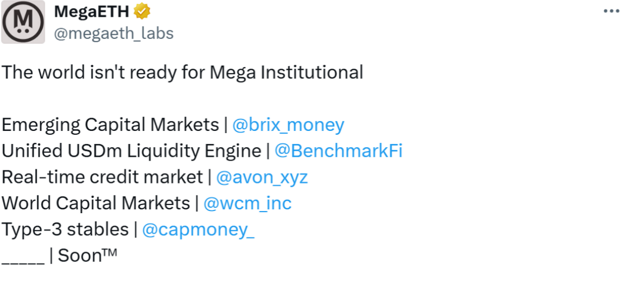This screenshot has height=303, width=637.
Task: Go to the @wcm_inc profile mention
Action: 247,203
